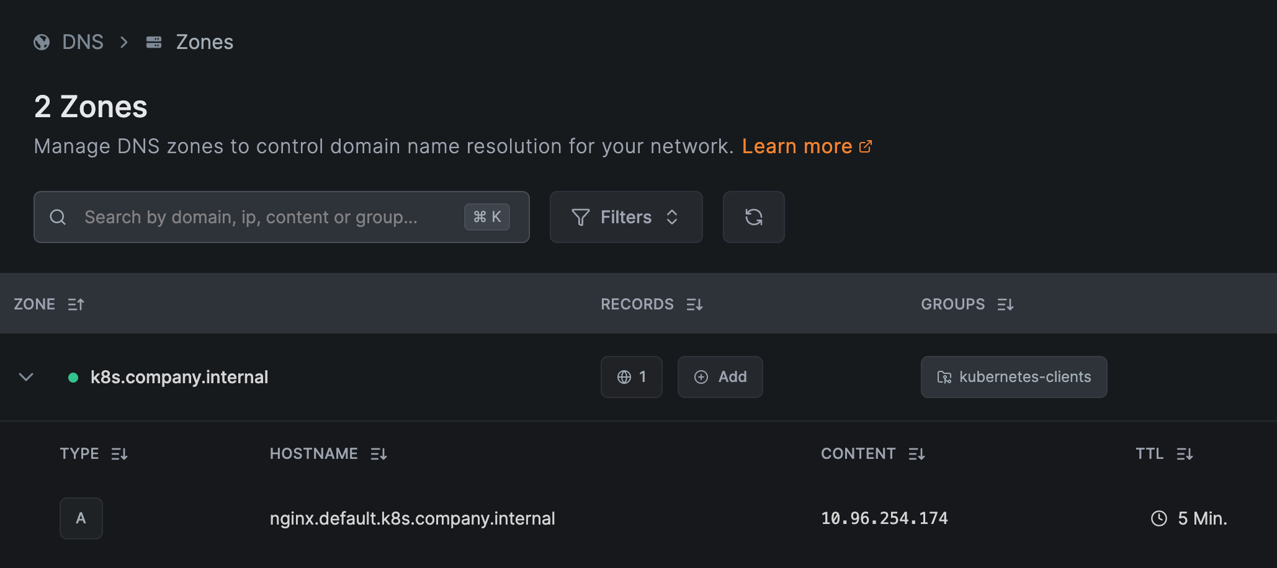
Task: Click the HOSTNAME column header label
Action: click(313, 454)
